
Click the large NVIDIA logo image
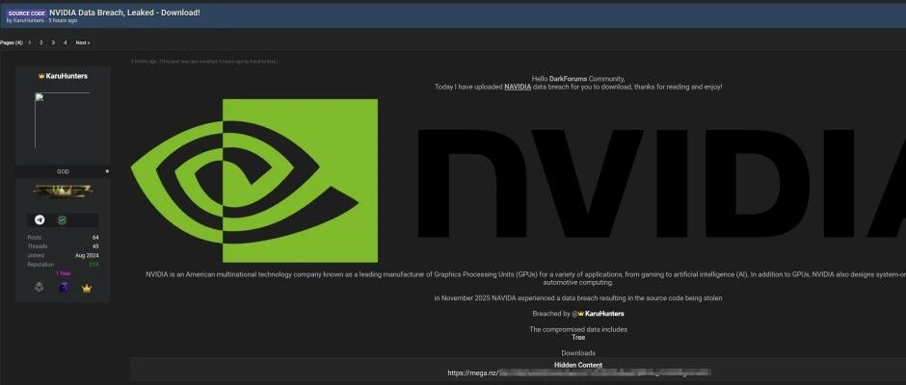(518, 181)
